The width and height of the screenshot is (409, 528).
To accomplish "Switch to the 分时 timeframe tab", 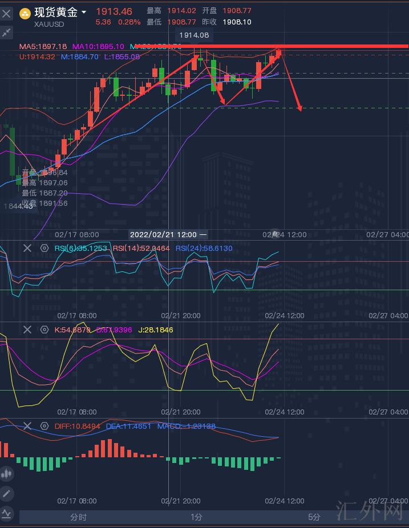I will point(79,517).
